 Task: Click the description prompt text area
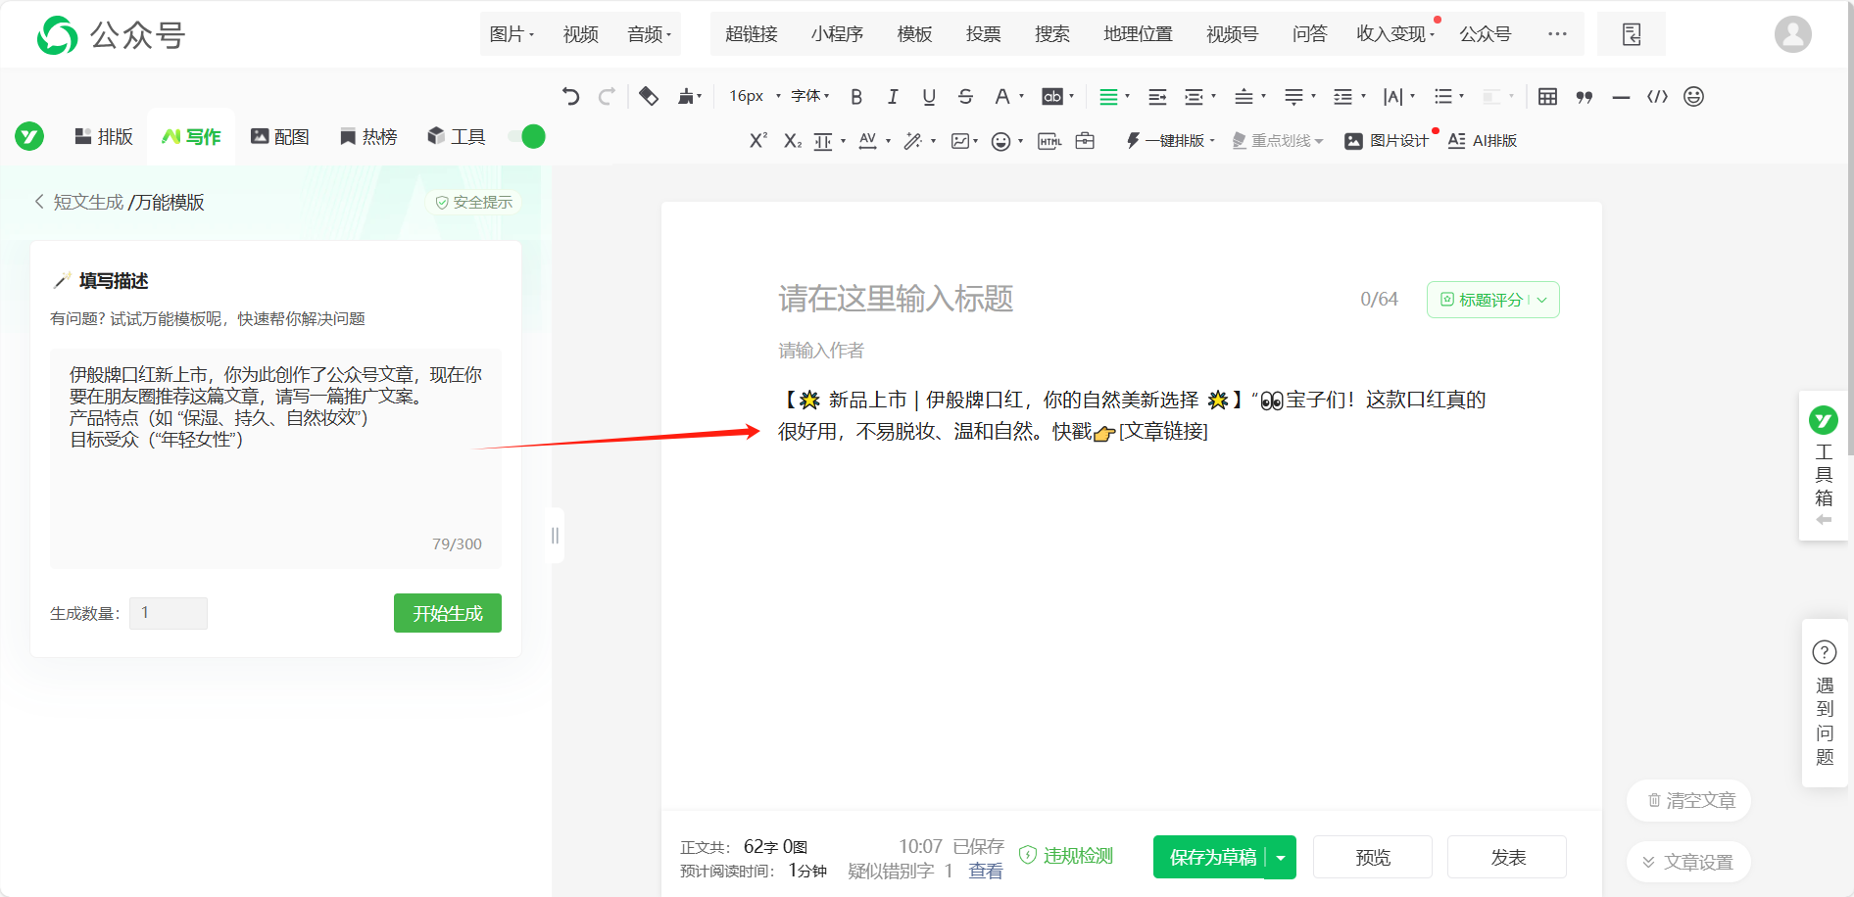[x=275, y=458]
